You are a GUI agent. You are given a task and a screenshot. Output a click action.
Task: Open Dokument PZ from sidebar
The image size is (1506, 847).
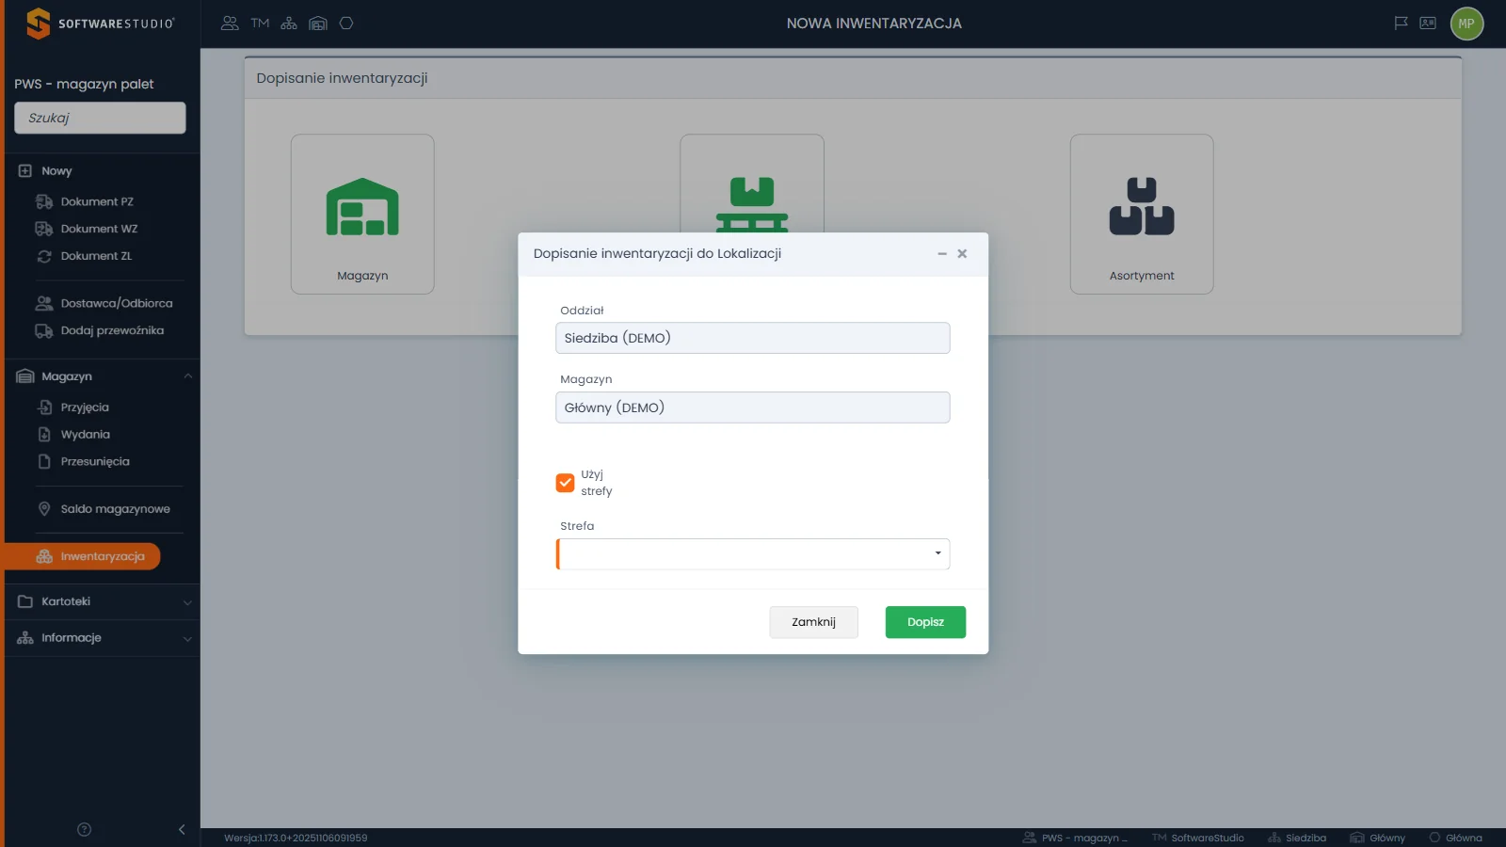[97, 201]
